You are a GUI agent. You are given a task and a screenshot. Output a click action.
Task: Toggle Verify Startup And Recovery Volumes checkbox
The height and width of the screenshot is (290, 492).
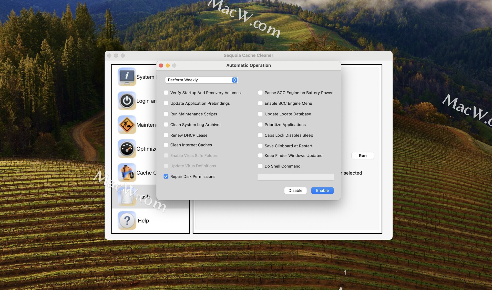[x=166, y=93]
